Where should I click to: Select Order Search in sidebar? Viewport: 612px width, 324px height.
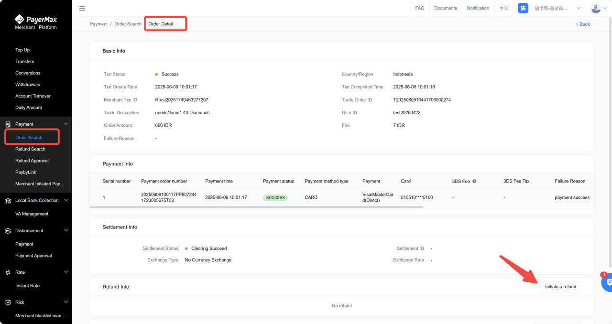pyautogui.click(x=29, y=138)
